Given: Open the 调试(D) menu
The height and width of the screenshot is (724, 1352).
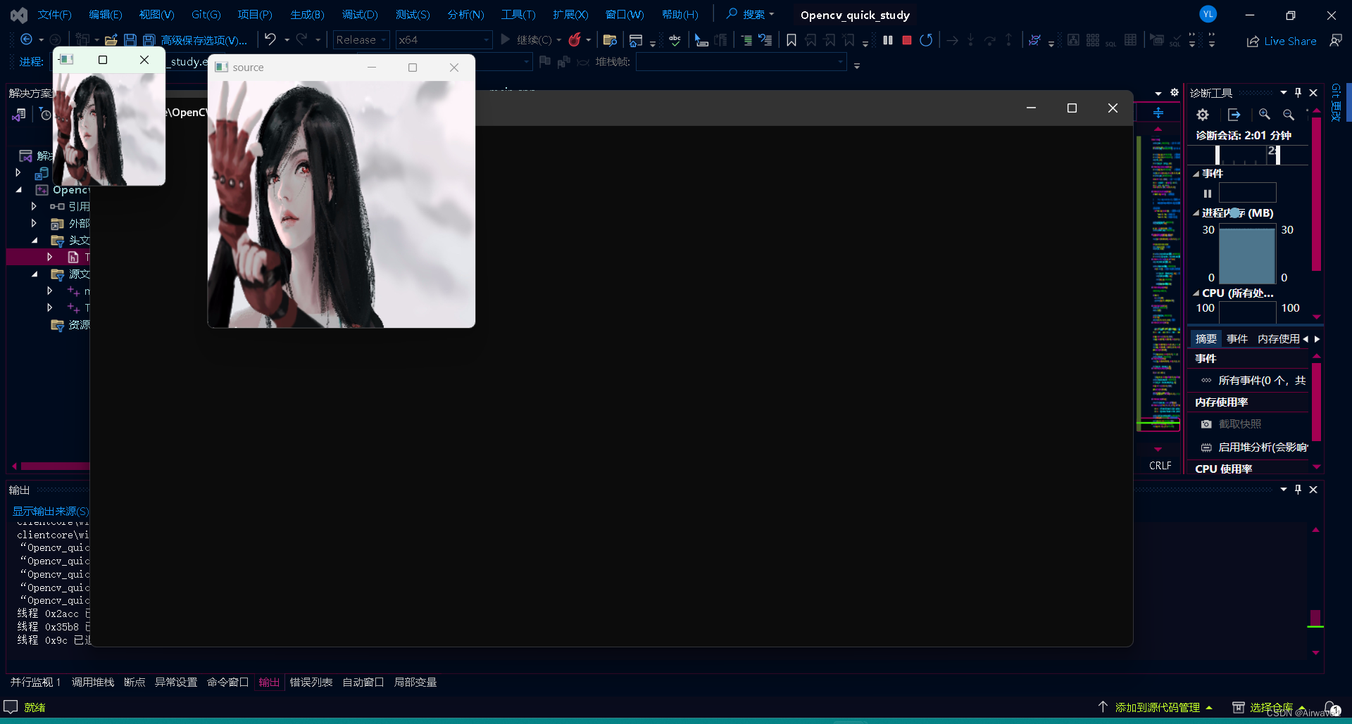Looking at the screenshot, I should pos(360,15).
